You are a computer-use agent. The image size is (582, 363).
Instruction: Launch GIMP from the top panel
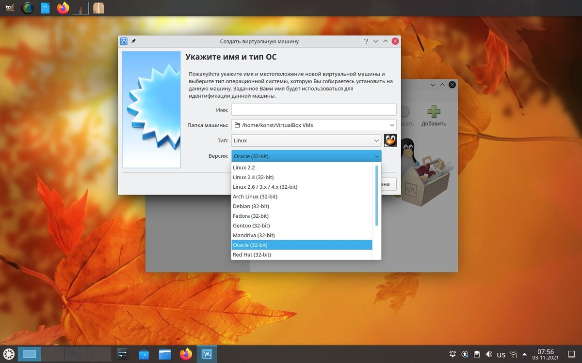point(9,8)
